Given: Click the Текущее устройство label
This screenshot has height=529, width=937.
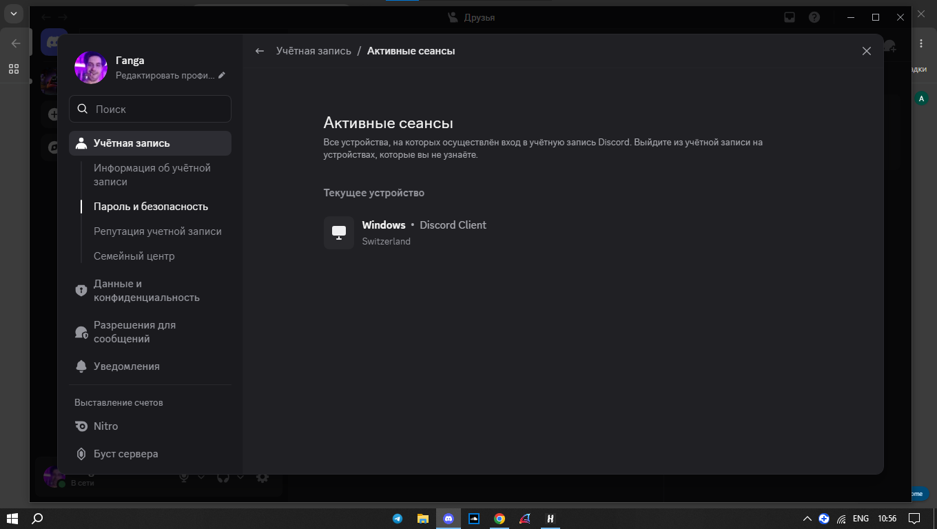Looking at the screenshot, I should tap(374, 193).
